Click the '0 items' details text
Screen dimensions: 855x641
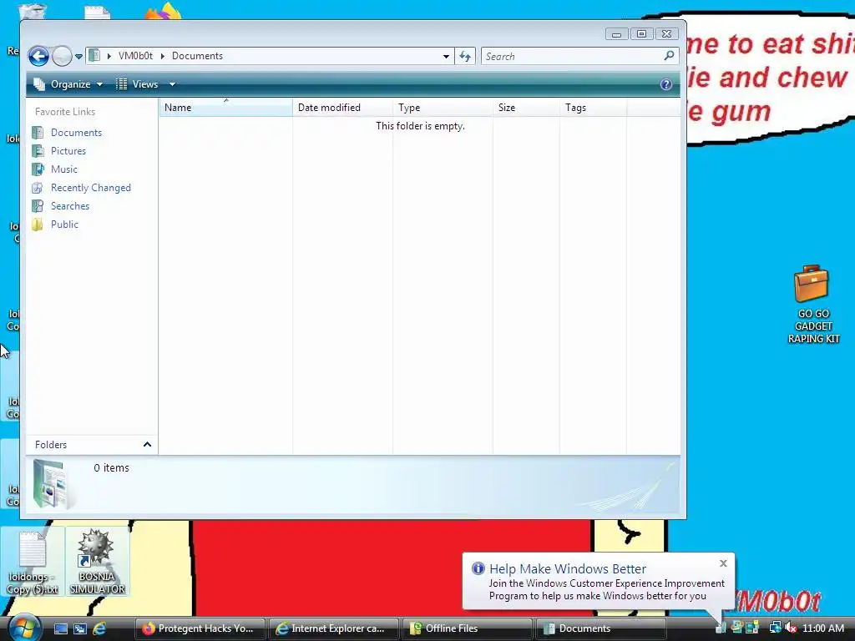point(111,467)
